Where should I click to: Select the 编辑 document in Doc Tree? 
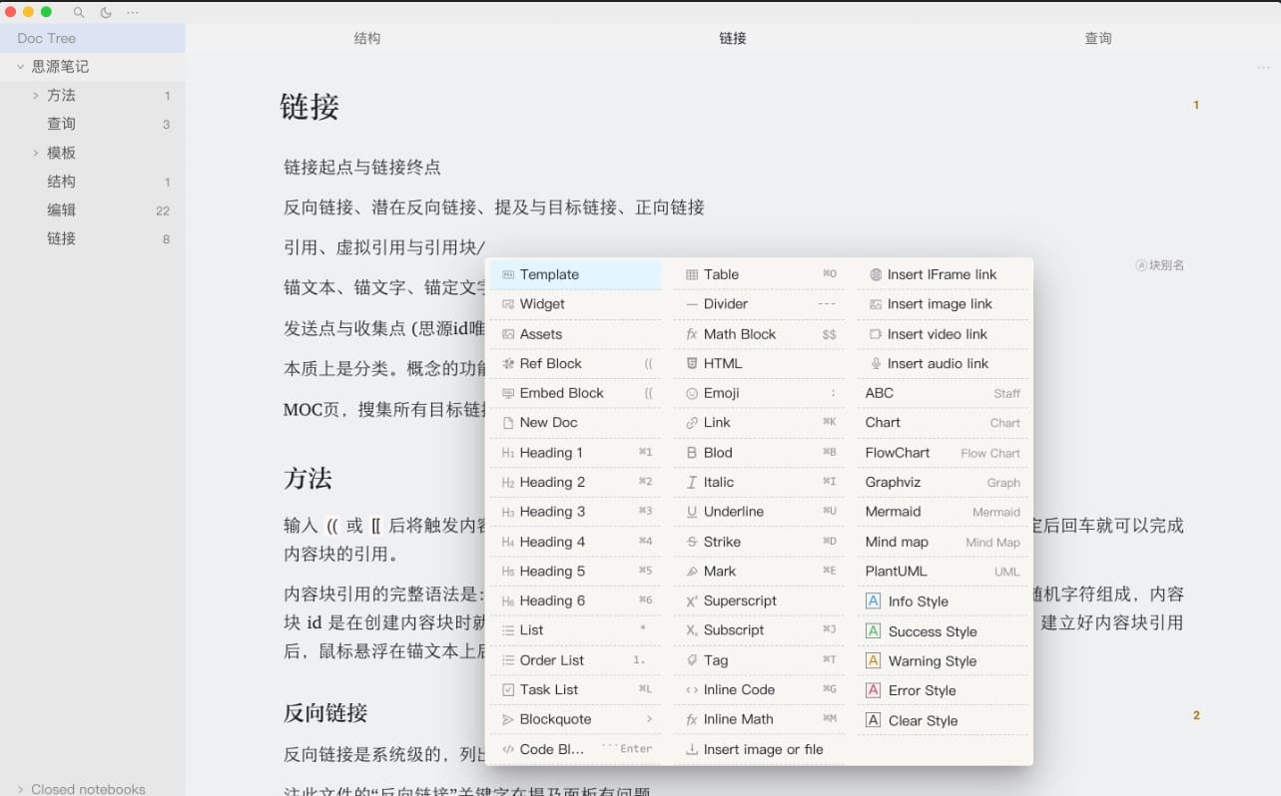coord(61,209)
